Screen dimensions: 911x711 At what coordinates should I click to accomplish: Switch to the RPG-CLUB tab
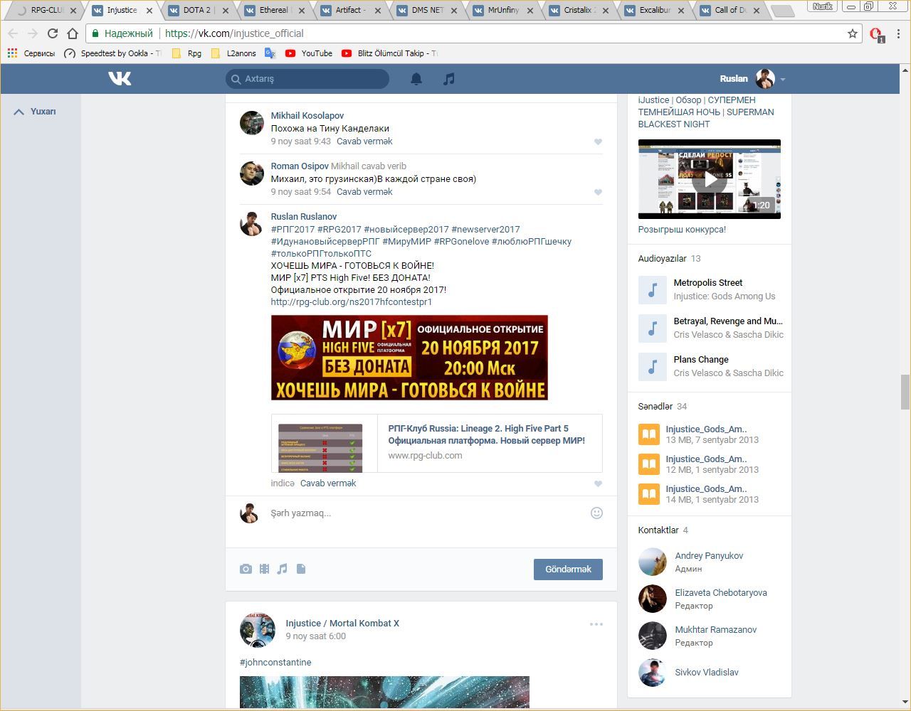[47, 11]
